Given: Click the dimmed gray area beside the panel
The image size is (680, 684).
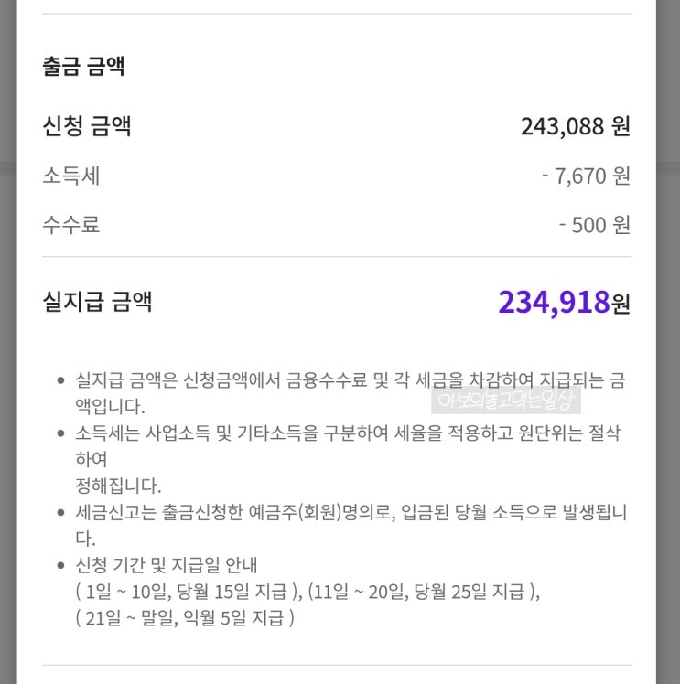Looking at the screenshot, I should pos(668,366).
